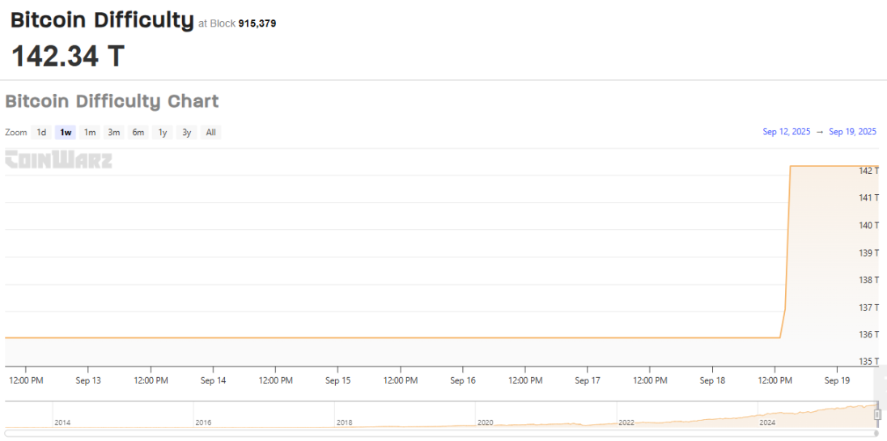Set chart zoom to 3m
Image resolution: width=887 pixels, height=441 pixels.
114,133
